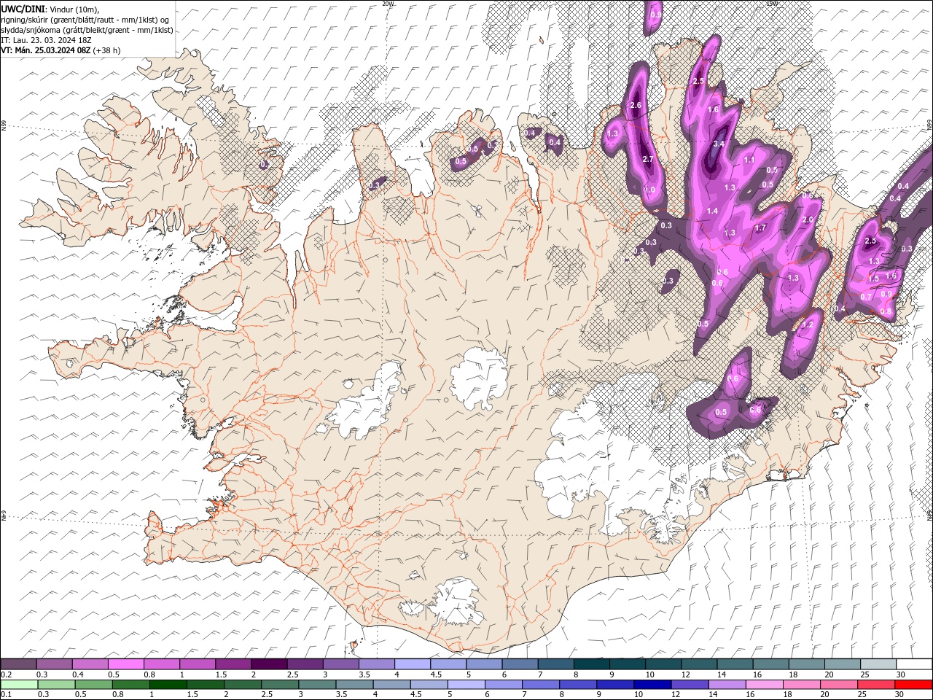933x700 pixels.
Task: Click the 1.4 snowfall value on the map
Action: 712,211
